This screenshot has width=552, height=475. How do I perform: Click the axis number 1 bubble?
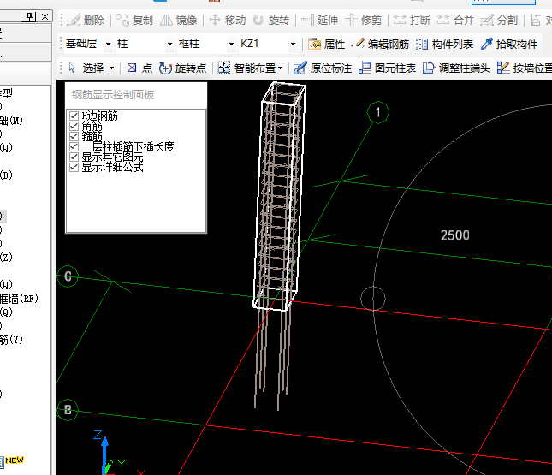pos(377,113)
